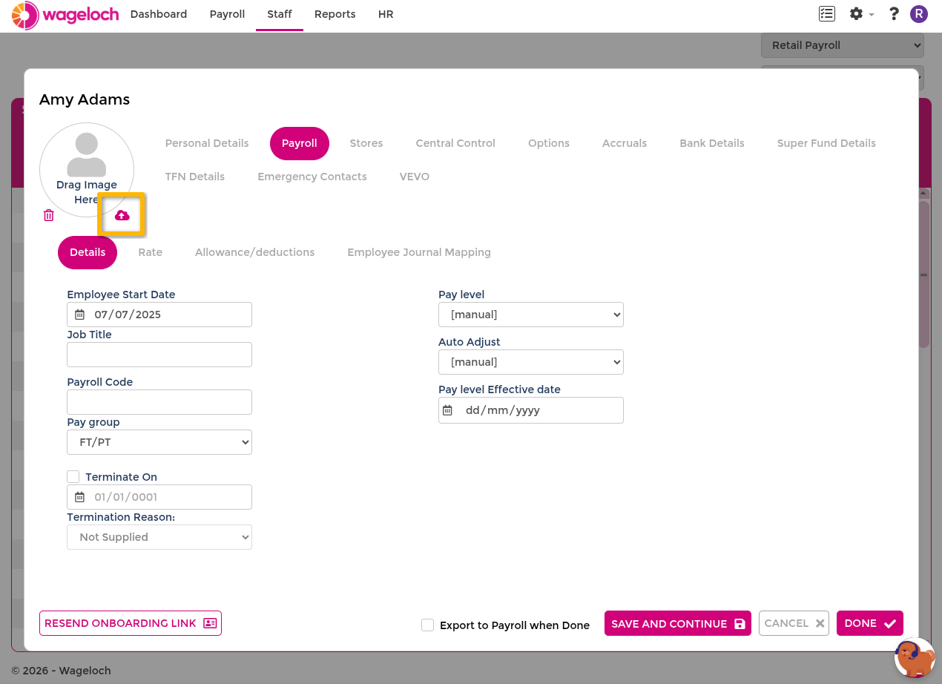Viewport: 942px width, 684px height.
Task: Enable Export to Payroll when Done
Action: click(427, 625)
